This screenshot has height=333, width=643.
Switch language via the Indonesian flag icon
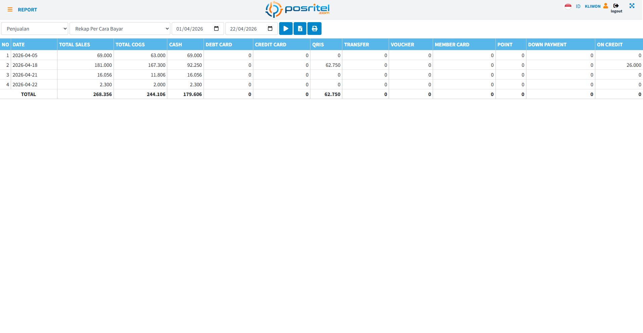tap(568, 6)
